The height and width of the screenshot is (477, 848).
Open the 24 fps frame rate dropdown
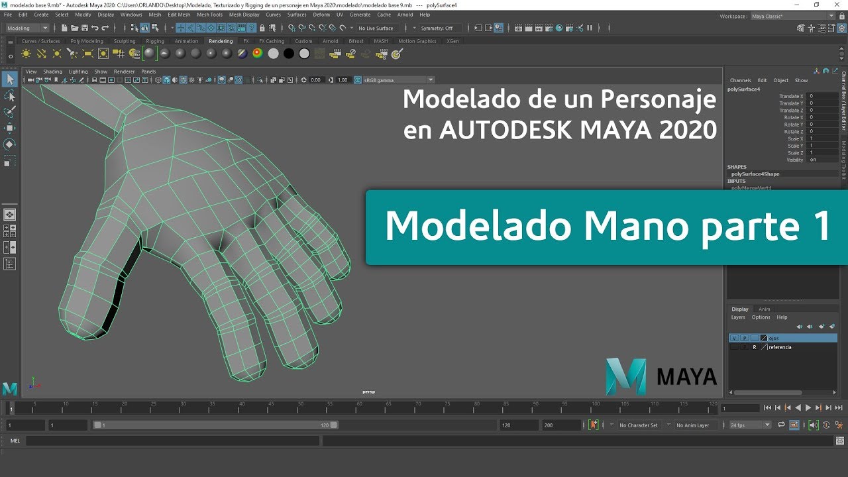(750, 425)
